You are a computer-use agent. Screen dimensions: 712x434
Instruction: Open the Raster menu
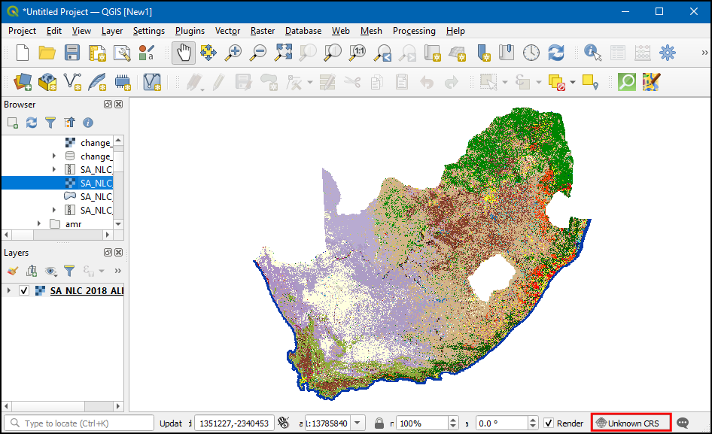coord(263,31)
